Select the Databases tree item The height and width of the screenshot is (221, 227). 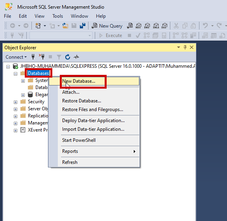(x=39, y=73)
